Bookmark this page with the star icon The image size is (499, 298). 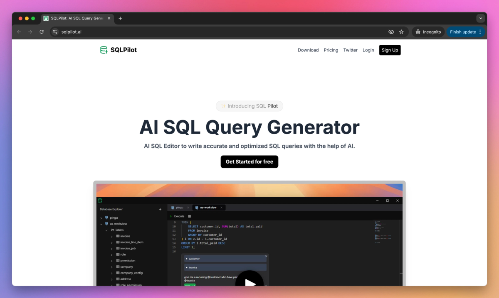click(401, 32)
